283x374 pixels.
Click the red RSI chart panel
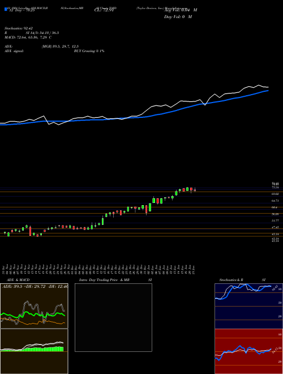248,351
